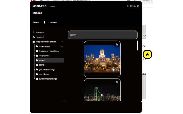Open the graphImgs folder
The image size is (183, 114).
tap(44, 74)
